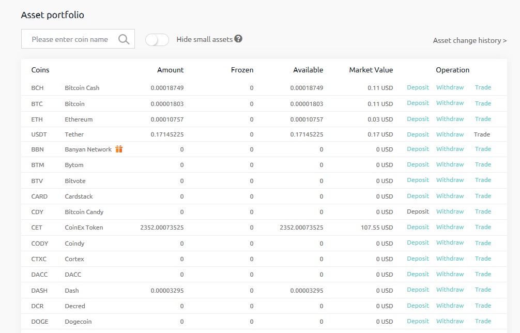Deposit Banyan Network (BBN)
The width and height of the screenshot is (520, 333).
pyautogui.click(x=418, y=149)
